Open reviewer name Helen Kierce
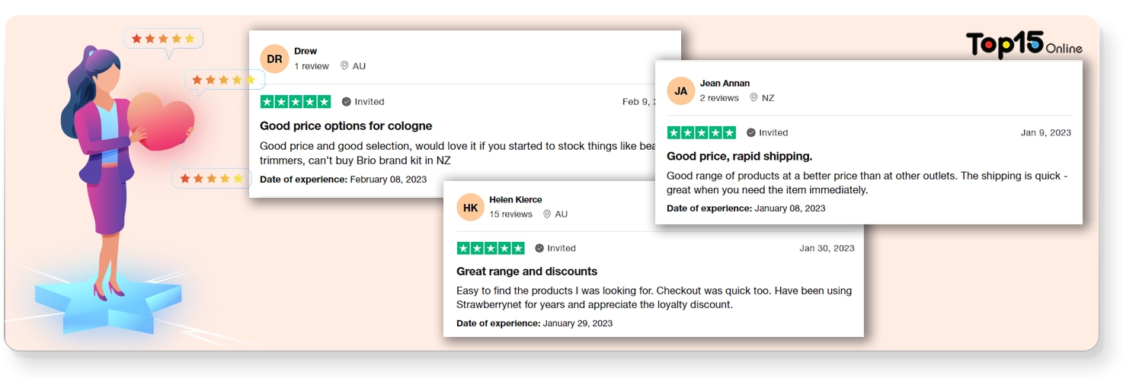The width and height of the screenshot is (1123, 378). click(x=516, y=199)
